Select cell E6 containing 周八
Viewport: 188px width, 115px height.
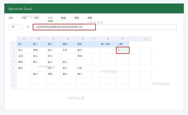[83, 74]
